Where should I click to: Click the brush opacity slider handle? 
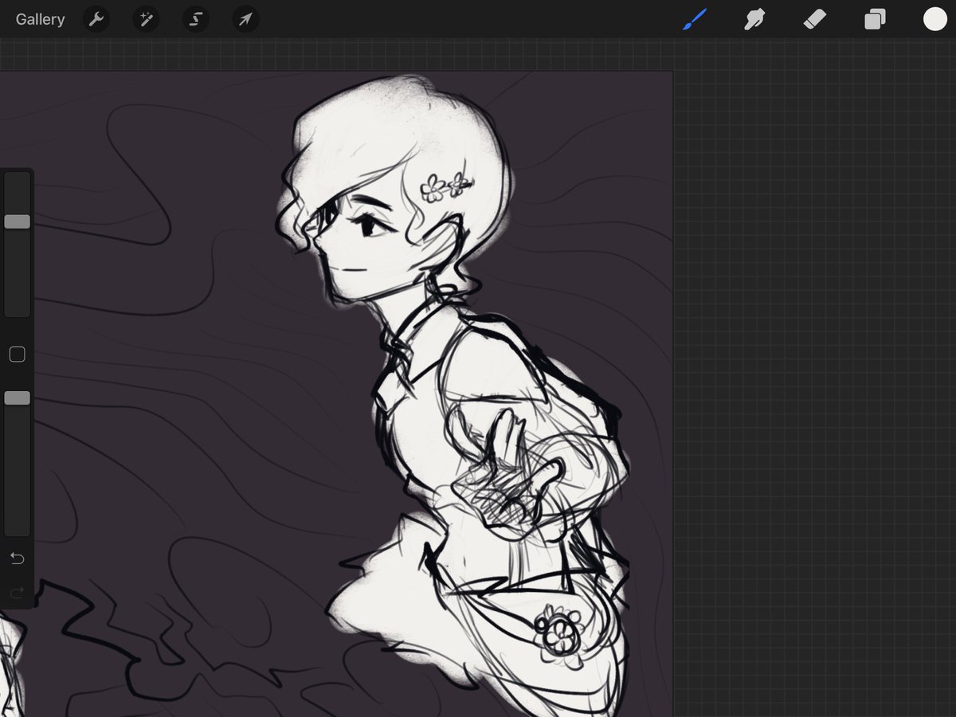17,398
